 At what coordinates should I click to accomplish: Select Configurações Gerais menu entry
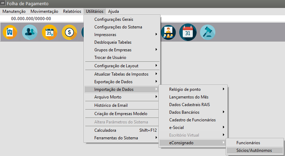(114, 19)
